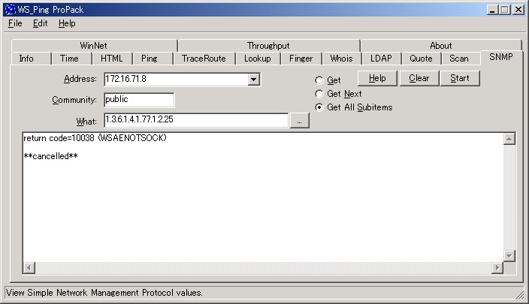
Task: Open the File menu
Action: [x=15, y=23]
